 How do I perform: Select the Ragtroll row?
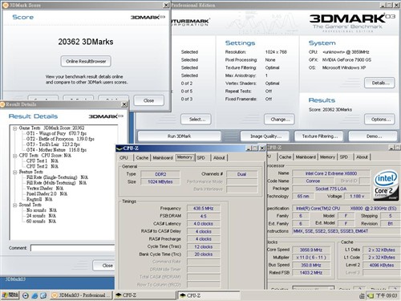[x=39, y=199]
